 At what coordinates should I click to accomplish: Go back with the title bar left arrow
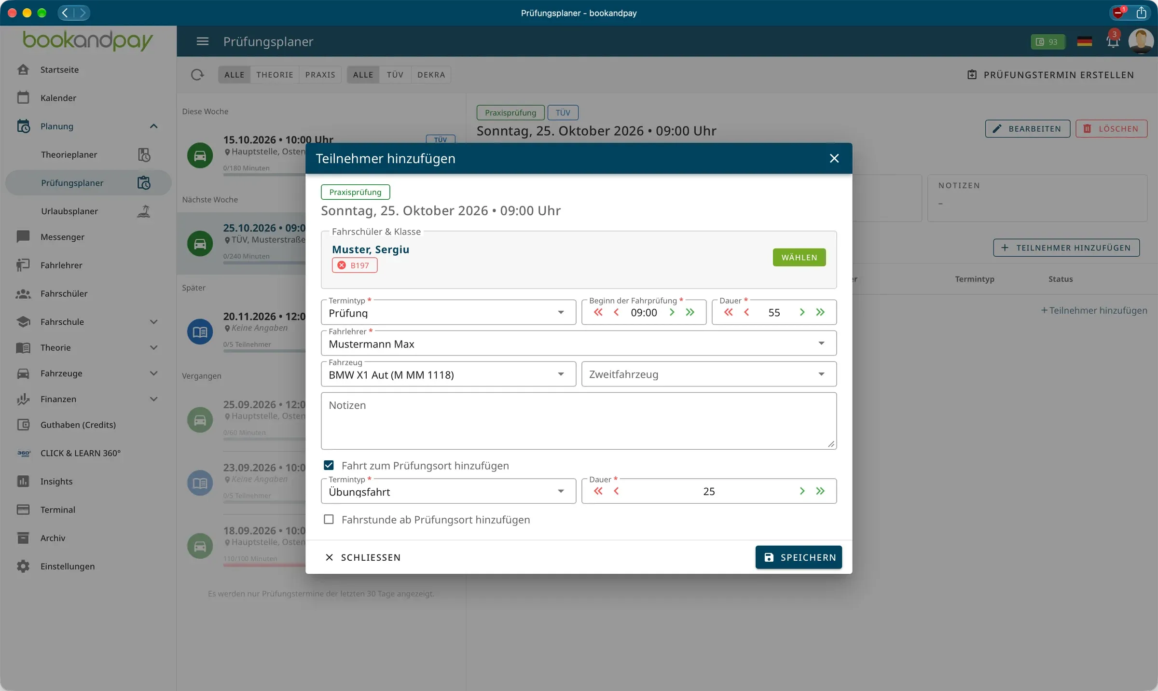point(66,13)
